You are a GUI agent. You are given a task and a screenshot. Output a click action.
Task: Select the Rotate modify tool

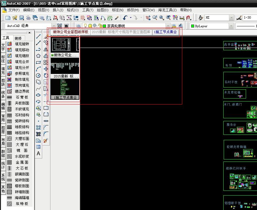point(46,75)
